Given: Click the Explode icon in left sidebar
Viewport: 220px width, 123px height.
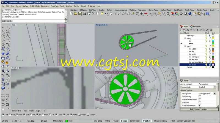Looking at the screenshot, I should tap(7, 62).
